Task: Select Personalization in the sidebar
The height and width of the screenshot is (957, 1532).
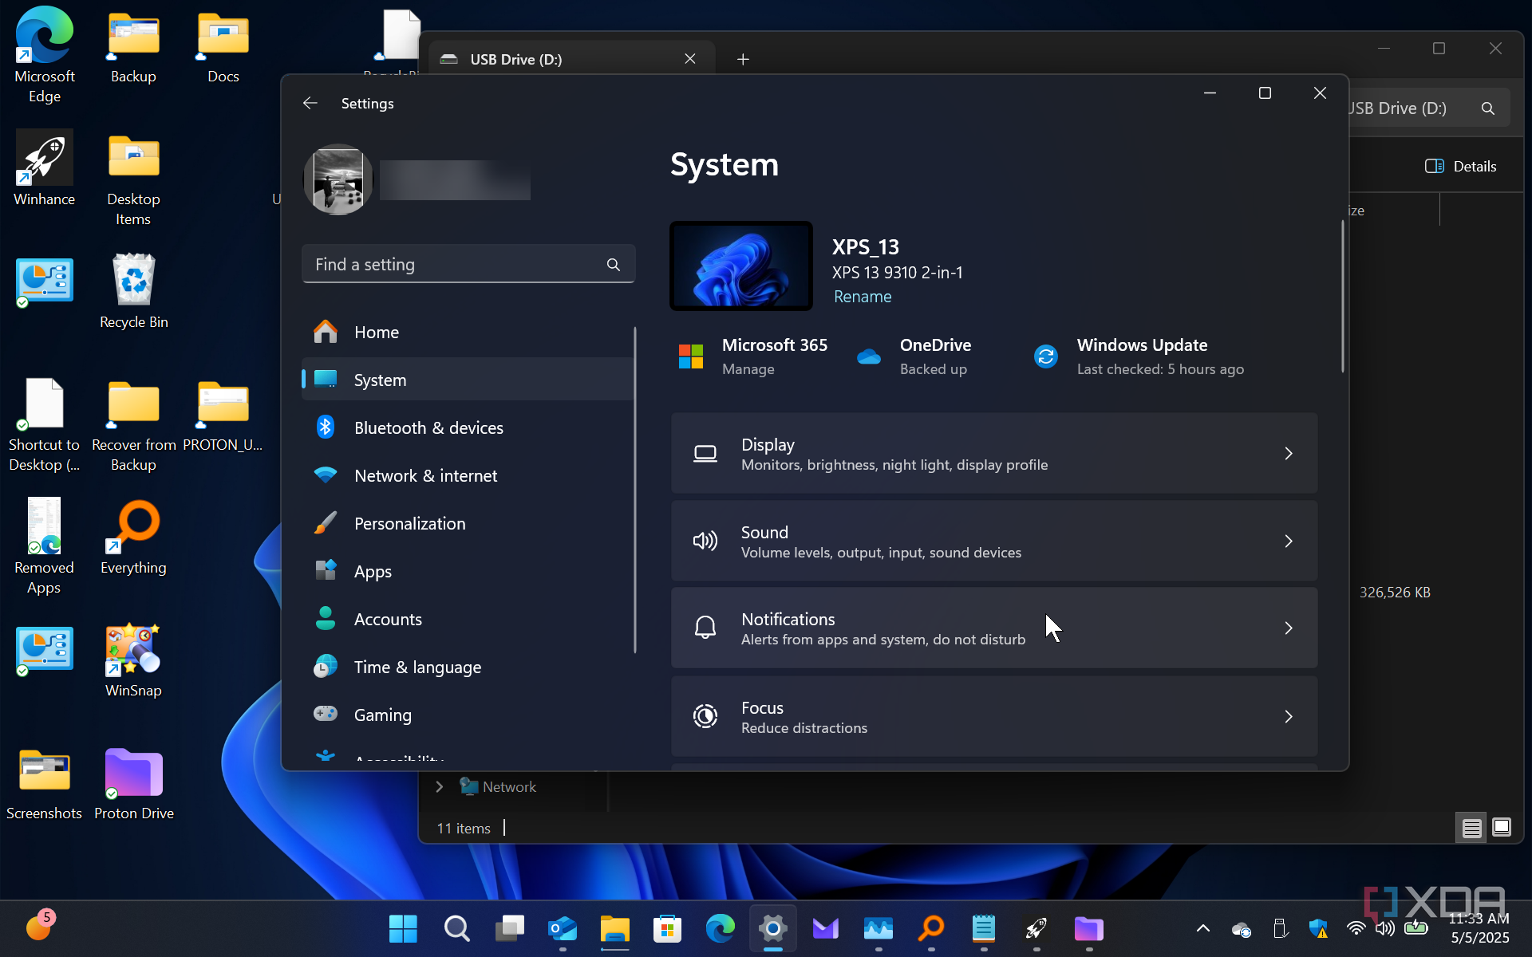Action: [x=409, y=524]
